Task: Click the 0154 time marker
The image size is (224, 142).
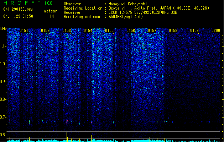Action: click(x=88, y=31)
